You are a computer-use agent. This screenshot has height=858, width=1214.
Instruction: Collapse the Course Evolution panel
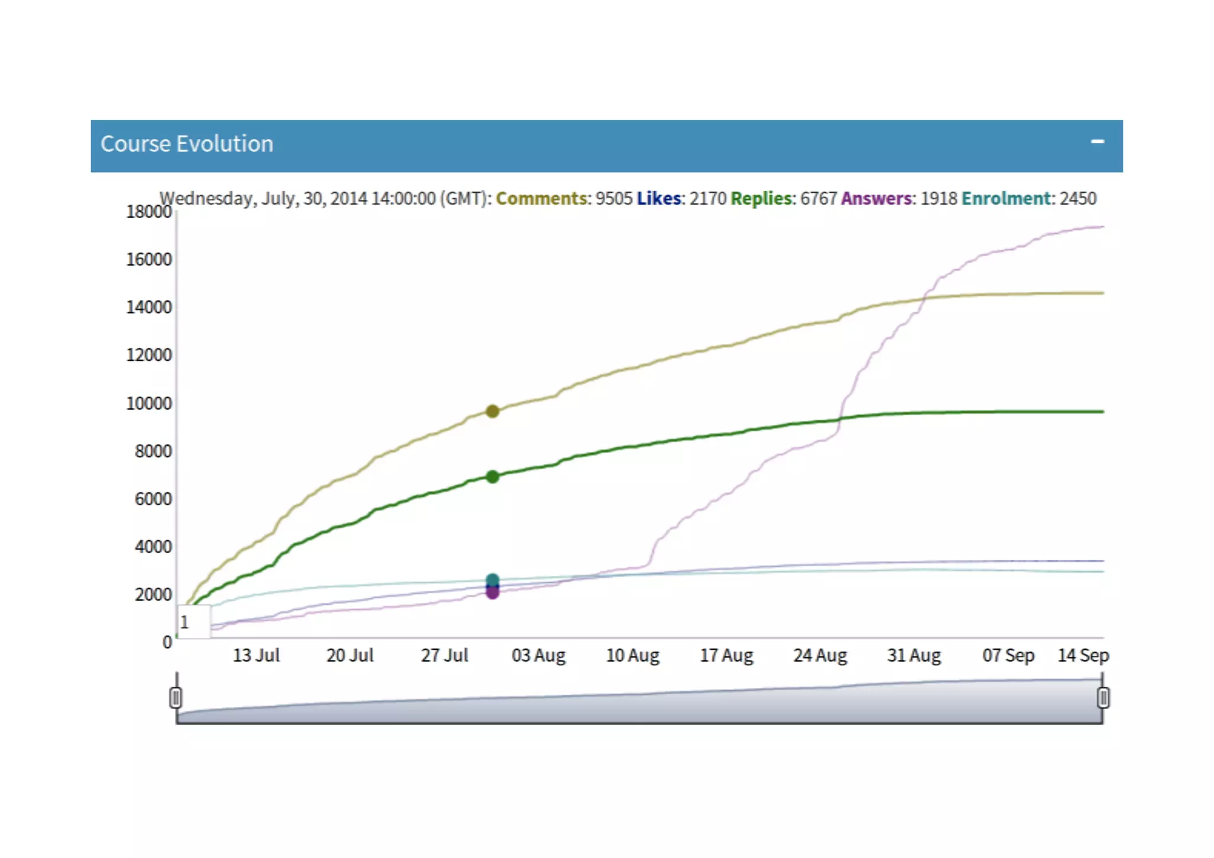pyautogui.click(x=1097, y=142)
